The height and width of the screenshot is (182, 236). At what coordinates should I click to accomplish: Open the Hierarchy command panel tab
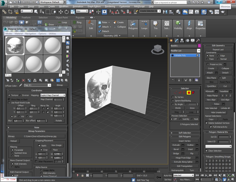(182, 40)
